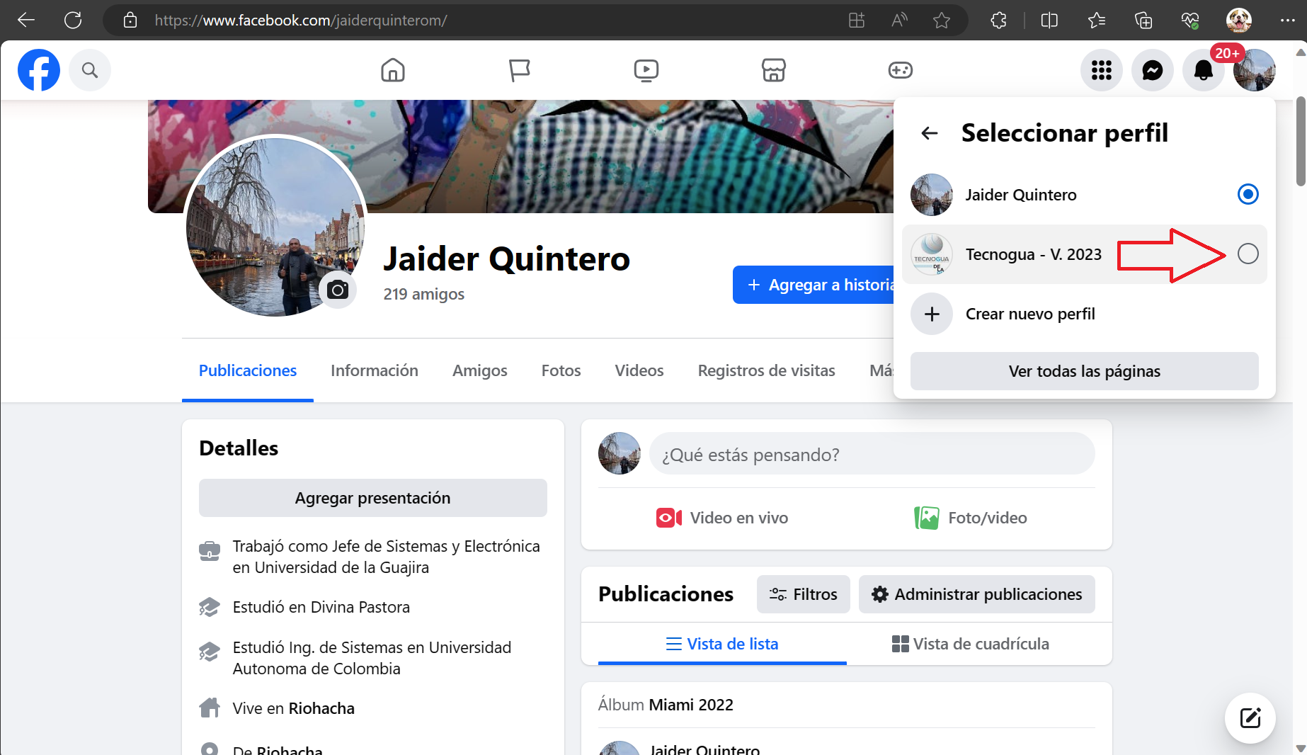1307x755 pixels.
Task: Open Marketplace storefront icon
Action: pos(773,70)
